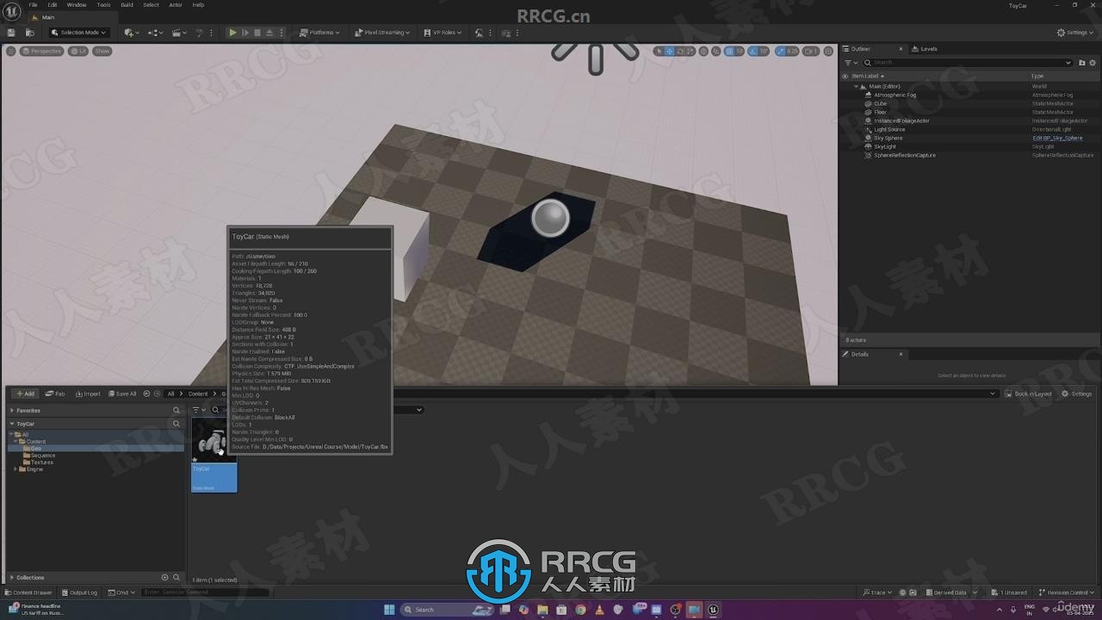This screenshot has height=620, width=1102.
Task: Click the Output Log button in status bar
Action: (79, 592)
